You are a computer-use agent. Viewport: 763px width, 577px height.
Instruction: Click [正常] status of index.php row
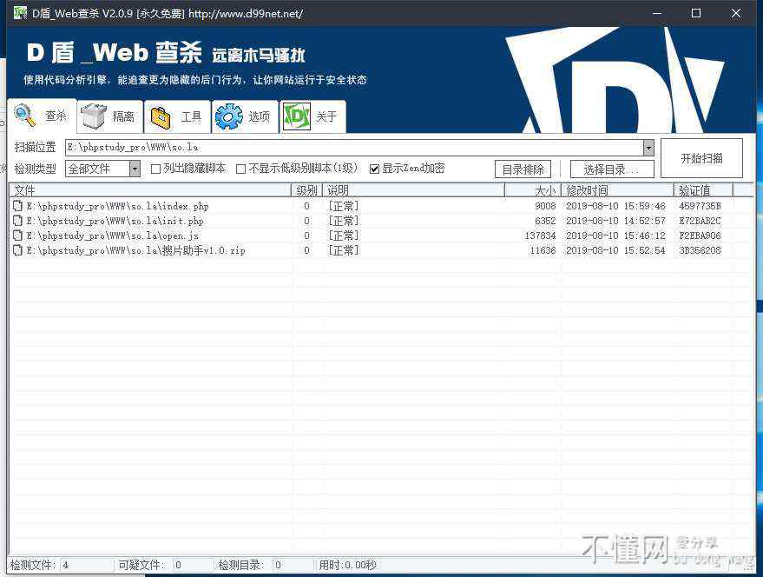point(343,206)
